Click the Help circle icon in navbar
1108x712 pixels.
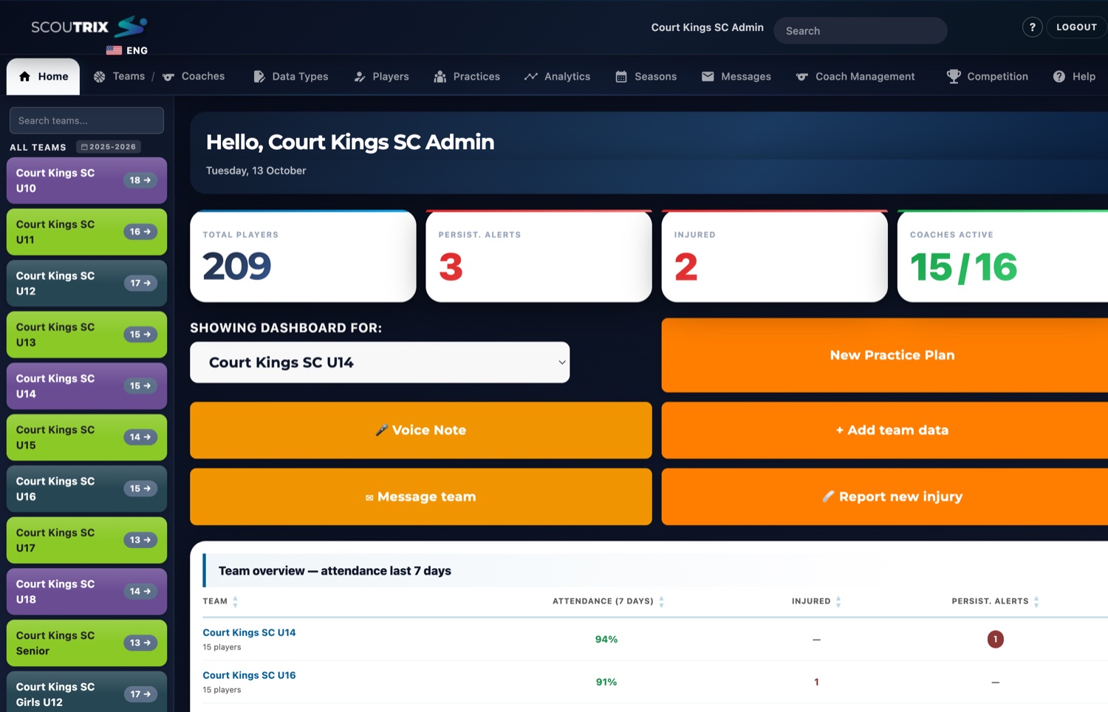[x=1059, y=77]
